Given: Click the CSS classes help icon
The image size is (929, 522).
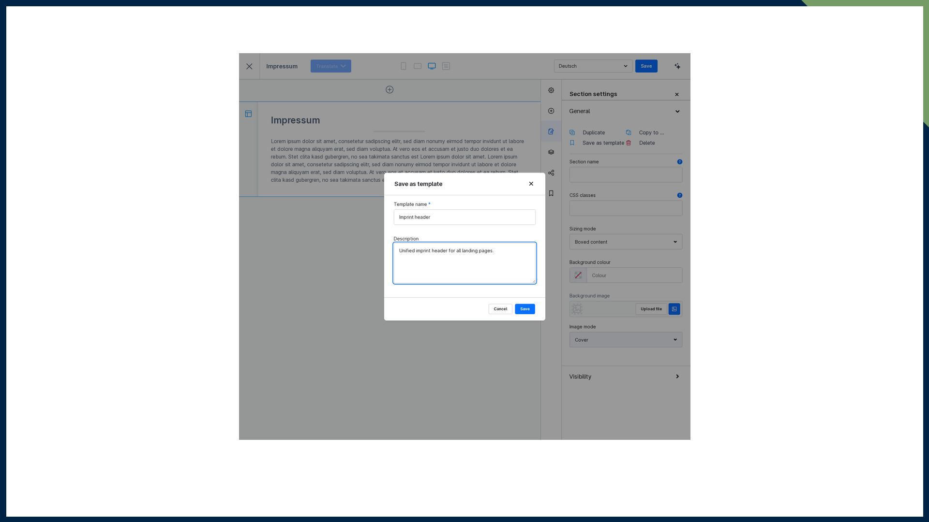Looking at the screenshot, I should pos(679,195).
